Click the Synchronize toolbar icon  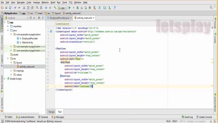[10, 8]
